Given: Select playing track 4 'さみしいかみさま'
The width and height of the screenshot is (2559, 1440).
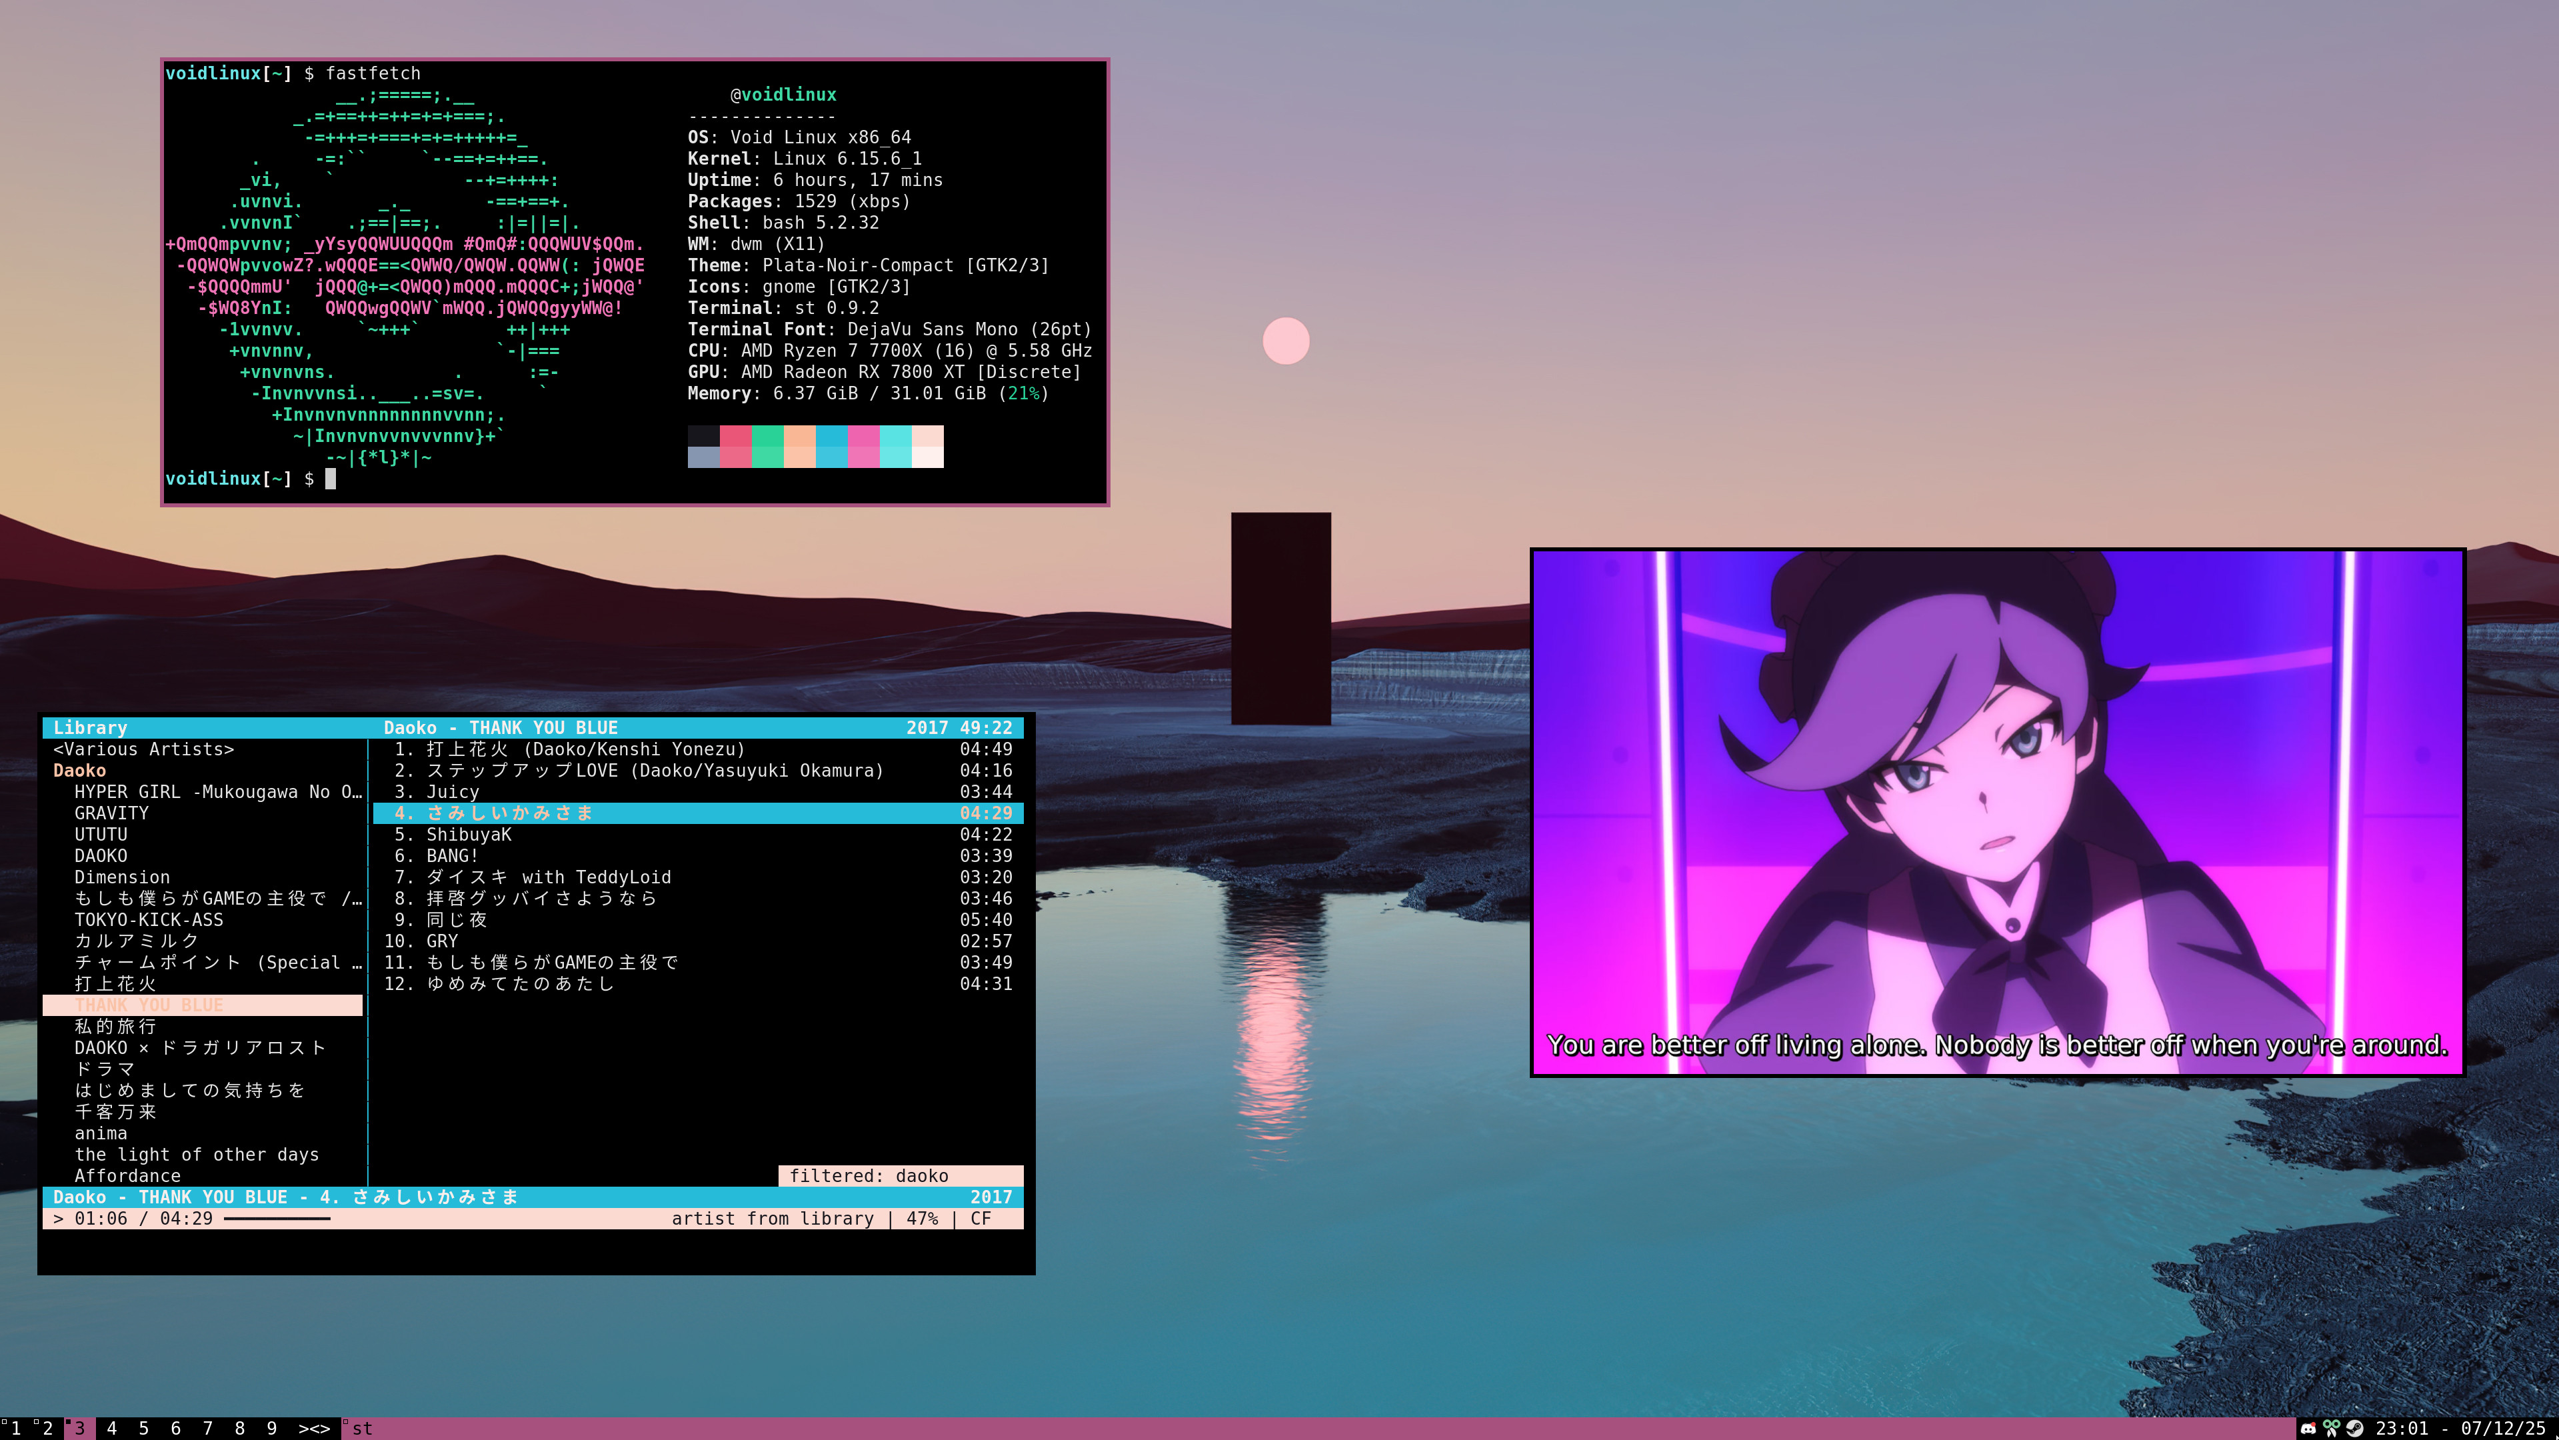Looking at the screenshot, I should (x=699, y=813).
